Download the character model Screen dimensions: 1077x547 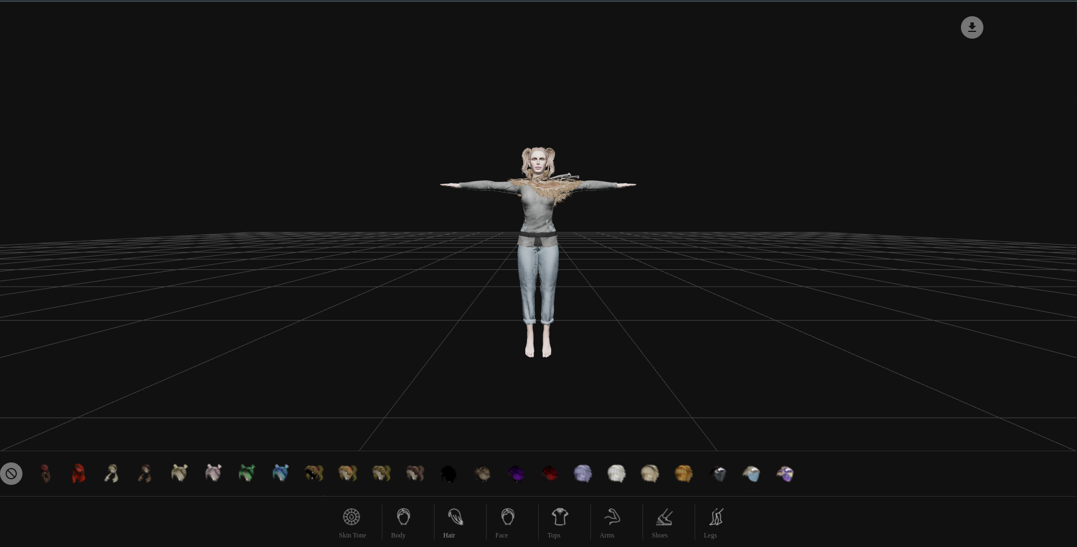click(x=972, y=27)
